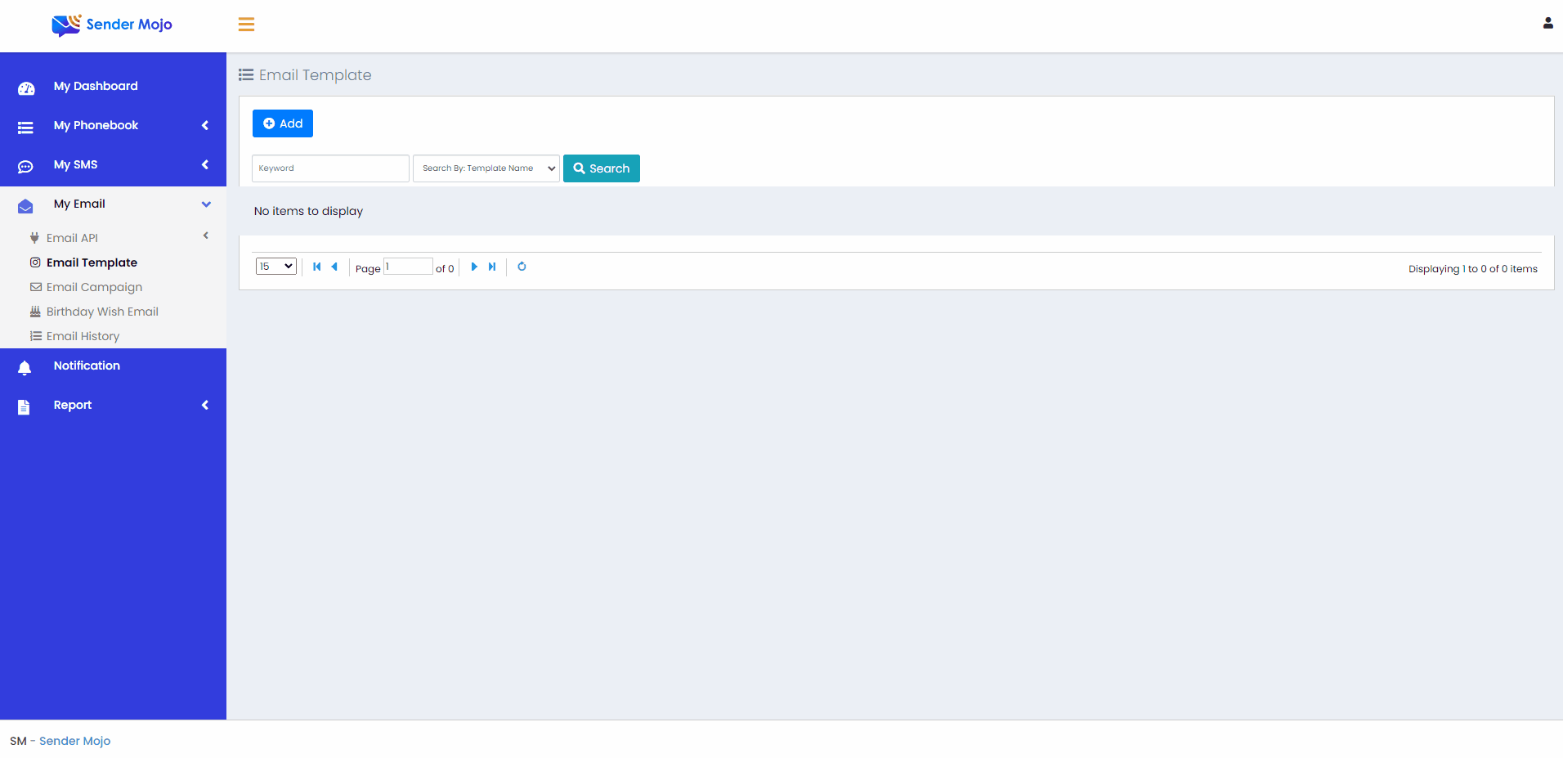The height and width of the screenshot is (758, 1563).
Task: Go to next page arrow
Action: pos(474,267)
